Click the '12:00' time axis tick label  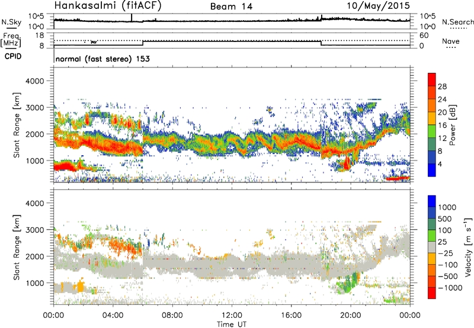232,316
